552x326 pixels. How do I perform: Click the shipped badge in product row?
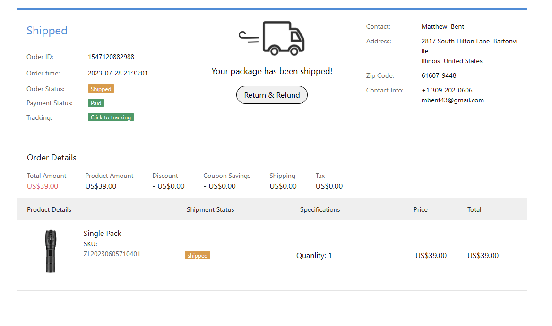point(197,255)
